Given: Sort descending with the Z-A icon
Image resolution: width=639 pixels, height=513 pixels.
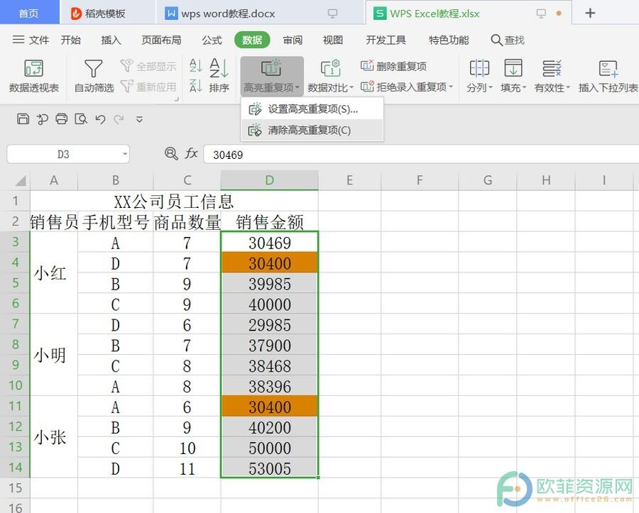Looking at the screenshot, I should [x=196, y=86].
